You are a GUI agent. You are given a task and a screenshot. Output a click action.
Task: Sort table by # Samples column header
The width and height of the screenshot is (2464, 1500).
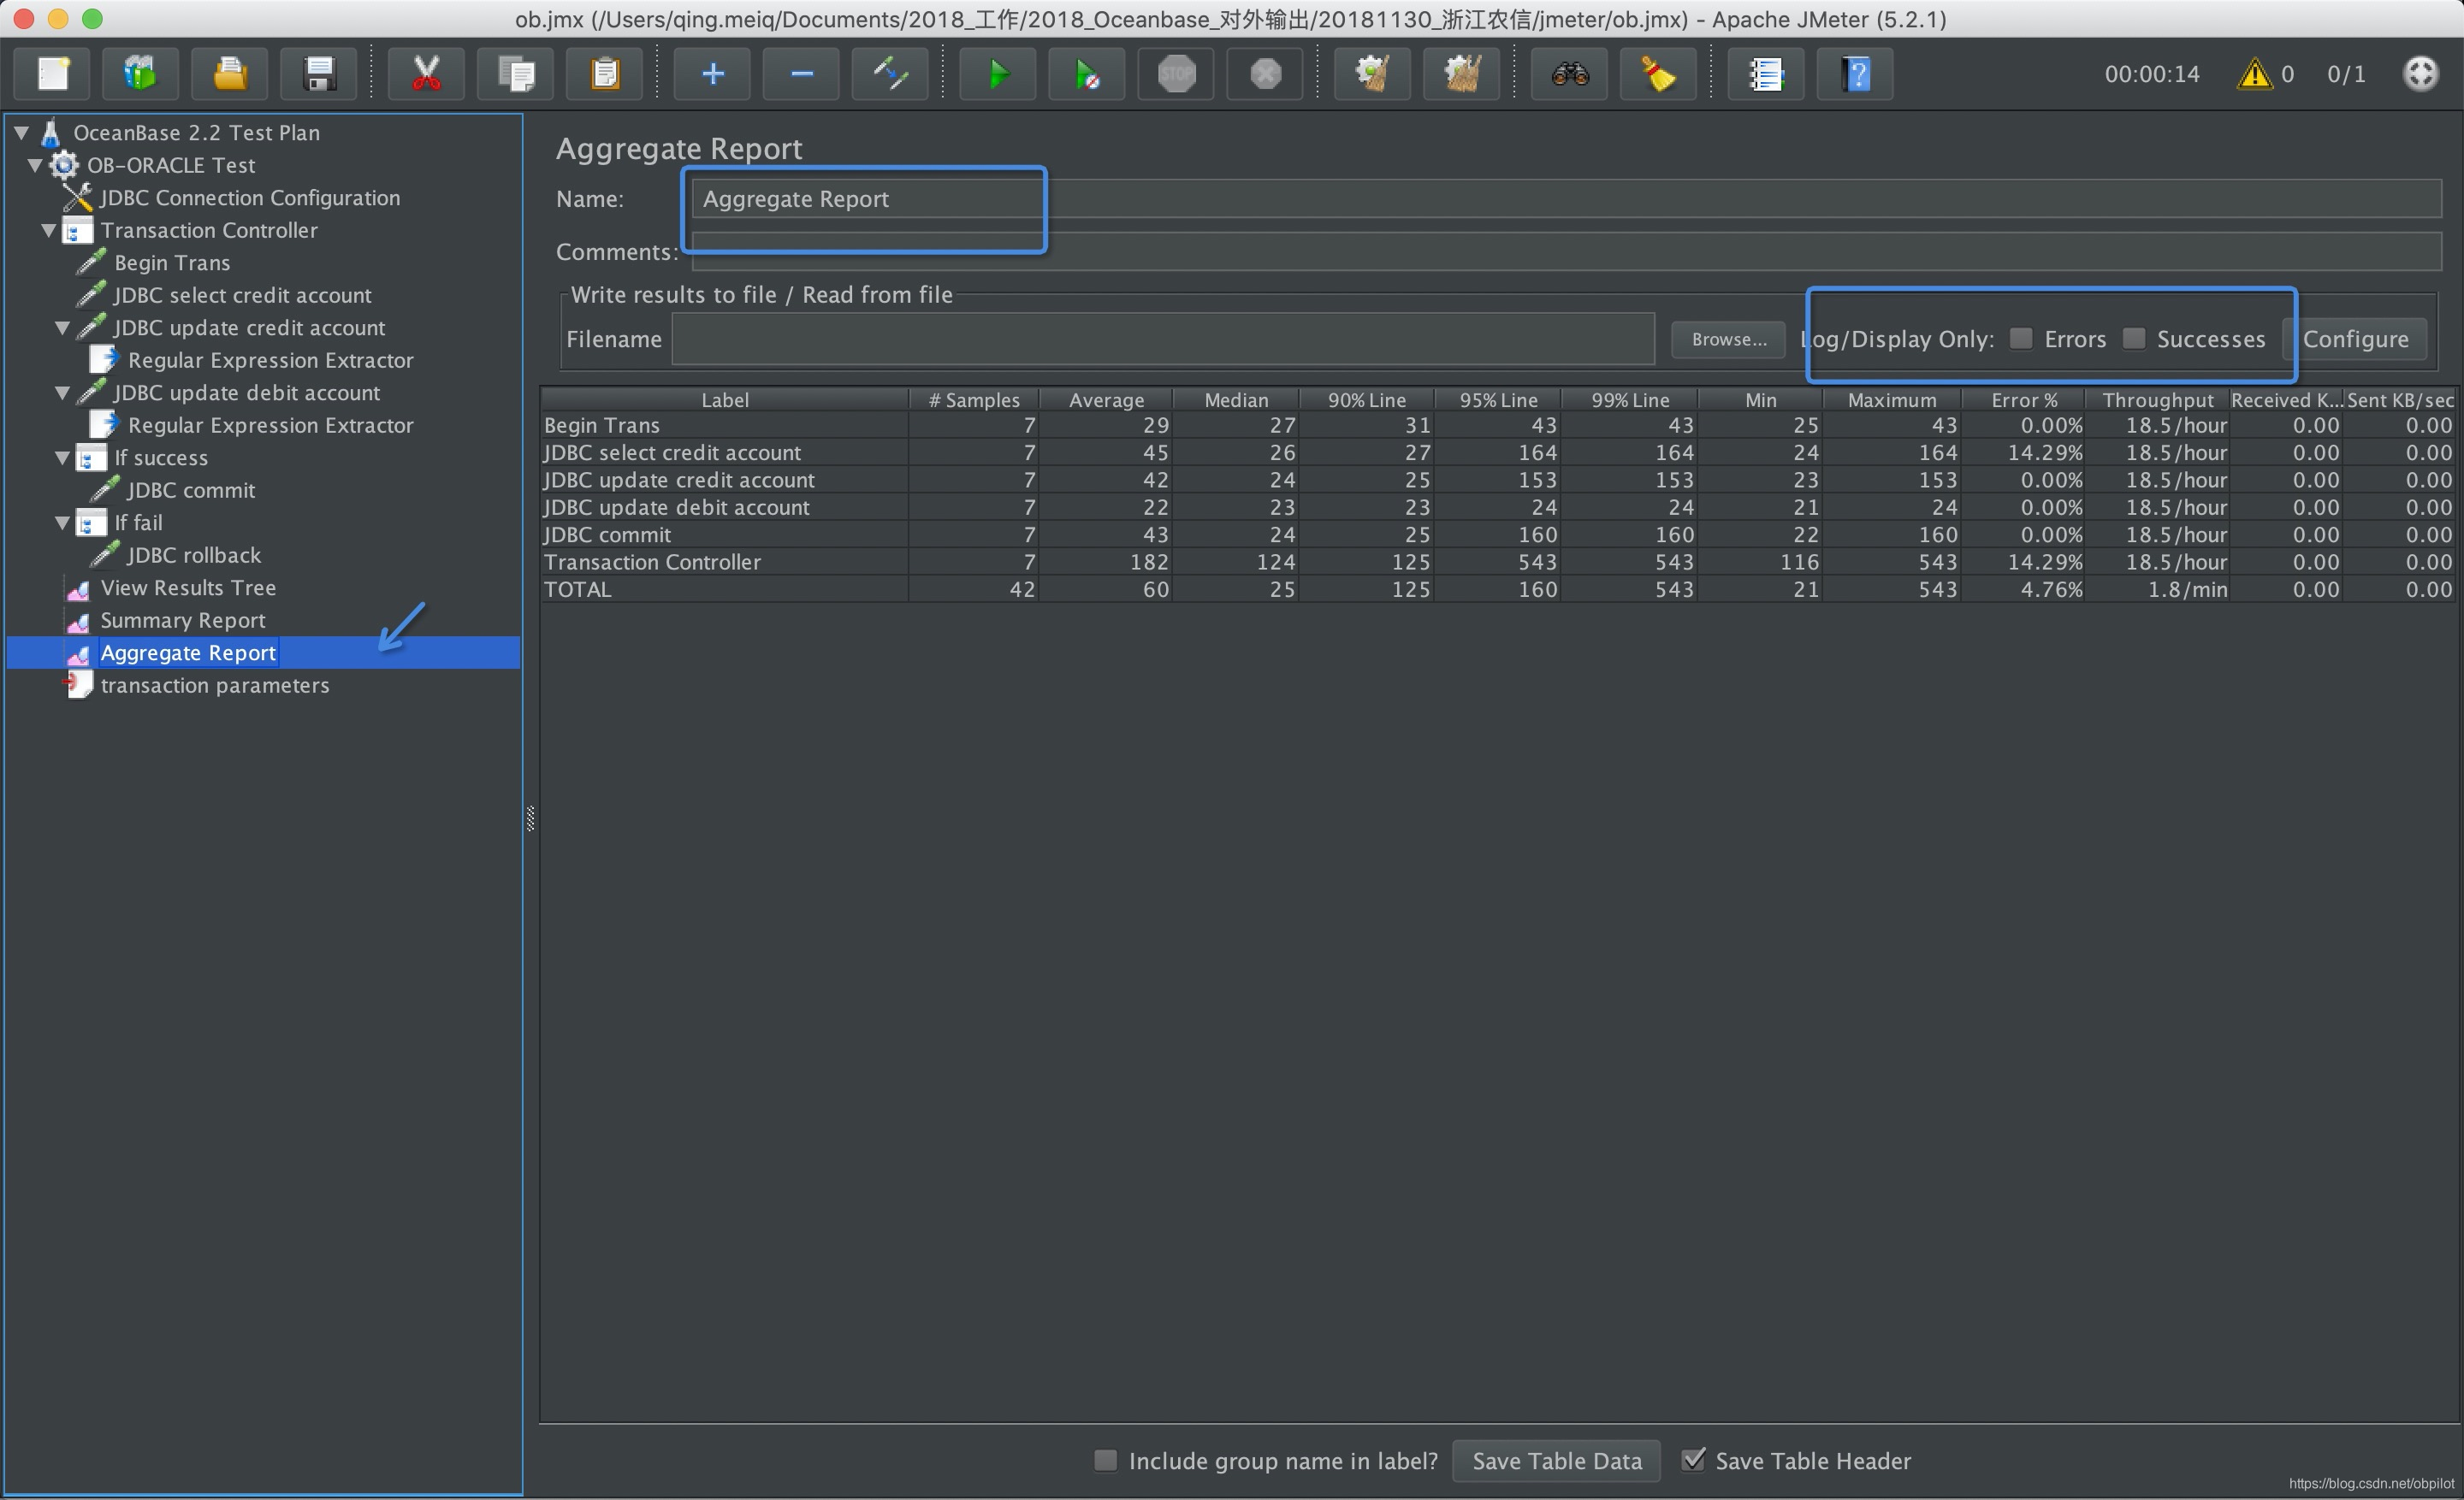tap(974, 399)
